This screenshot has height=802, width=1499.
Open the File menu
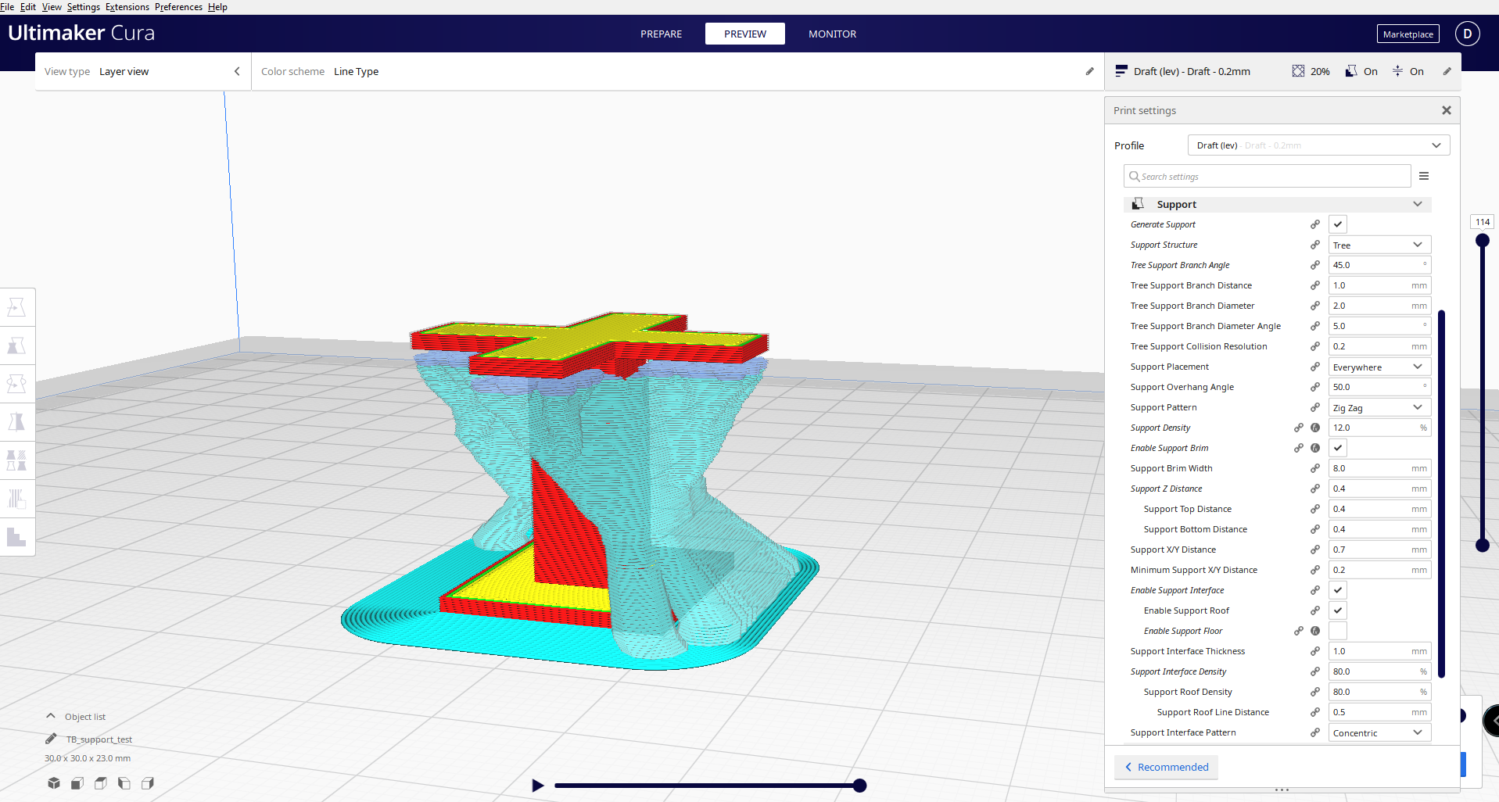(x=8, y=7)
